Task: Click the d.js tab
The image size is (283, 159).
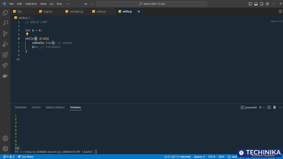Action: tap(19, 11)
